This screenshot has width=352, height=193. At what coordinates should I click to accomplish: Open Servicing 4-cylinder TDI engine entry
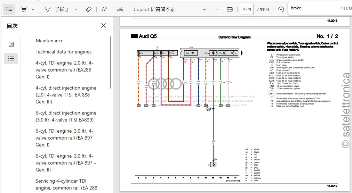(66, 184)
